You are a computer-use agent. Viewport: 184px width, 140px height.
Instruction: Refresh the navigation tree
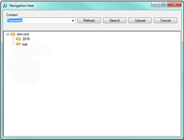click(89, 20)
